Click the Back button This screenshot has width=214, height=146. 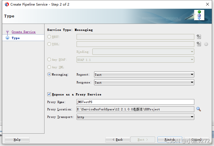[x=118, y=140]
